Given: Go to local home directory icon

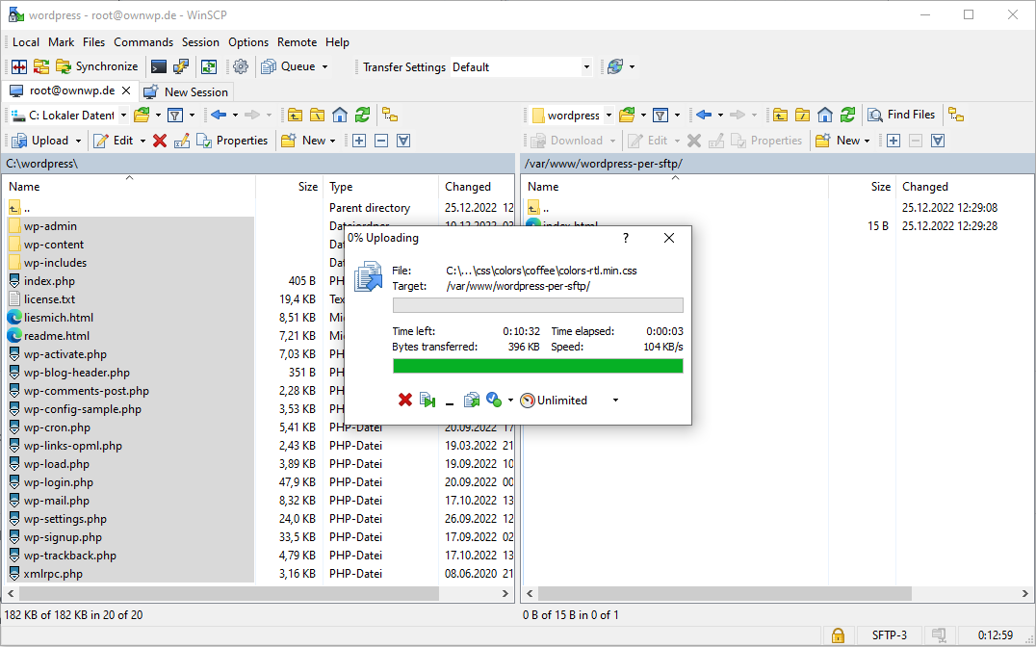Looking at the screenshot, I should (340, 115).
